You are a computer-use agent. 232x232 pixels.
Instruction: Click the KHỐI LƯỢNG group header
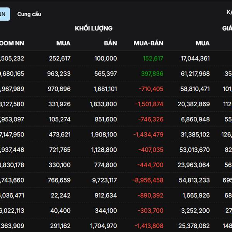[94, 28]
